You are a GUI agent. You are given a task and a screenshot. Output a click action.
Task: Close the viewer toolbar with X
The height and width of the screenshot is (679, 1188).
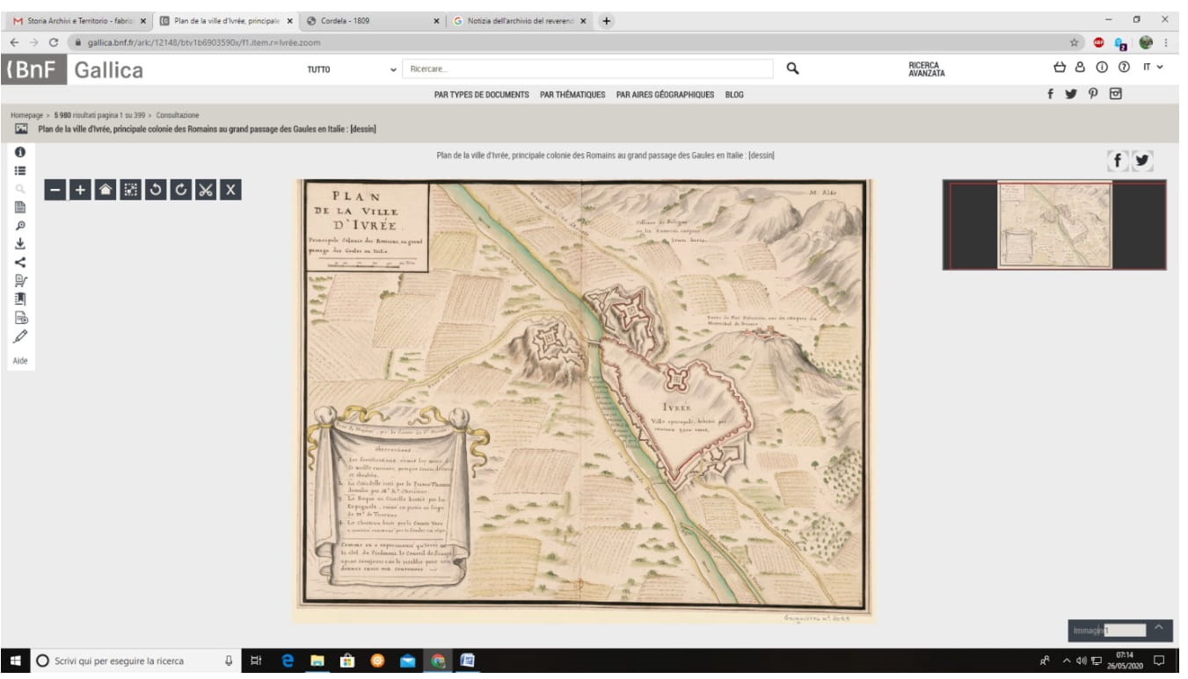[x=230, y=190]
